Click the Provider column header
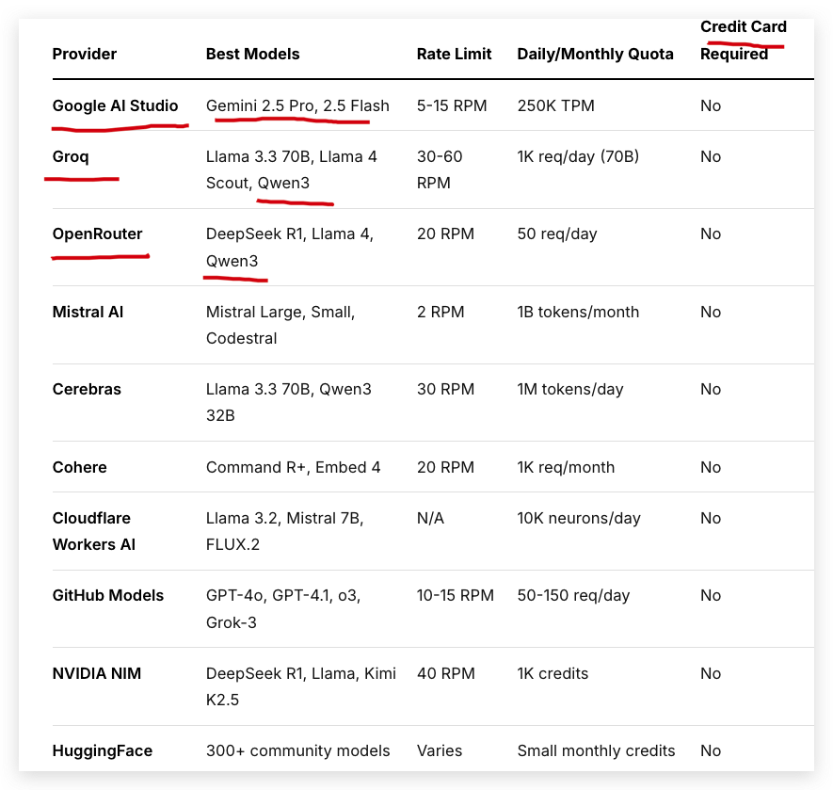The height and width of the screenshot is (790, 833). (85, 54)
